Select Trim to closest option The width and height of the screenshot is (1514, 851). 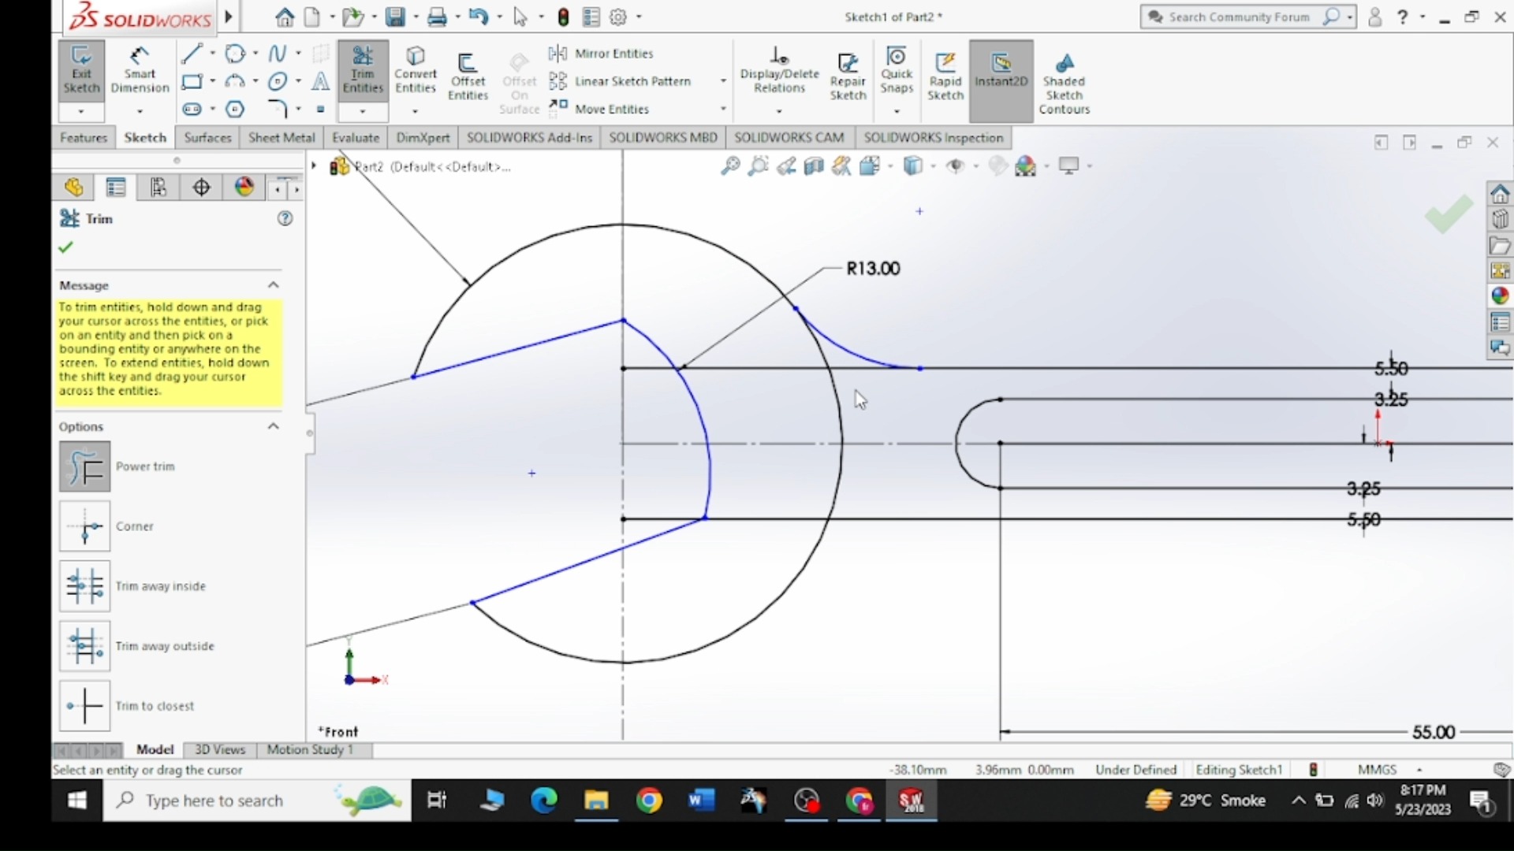pos(84,706)
